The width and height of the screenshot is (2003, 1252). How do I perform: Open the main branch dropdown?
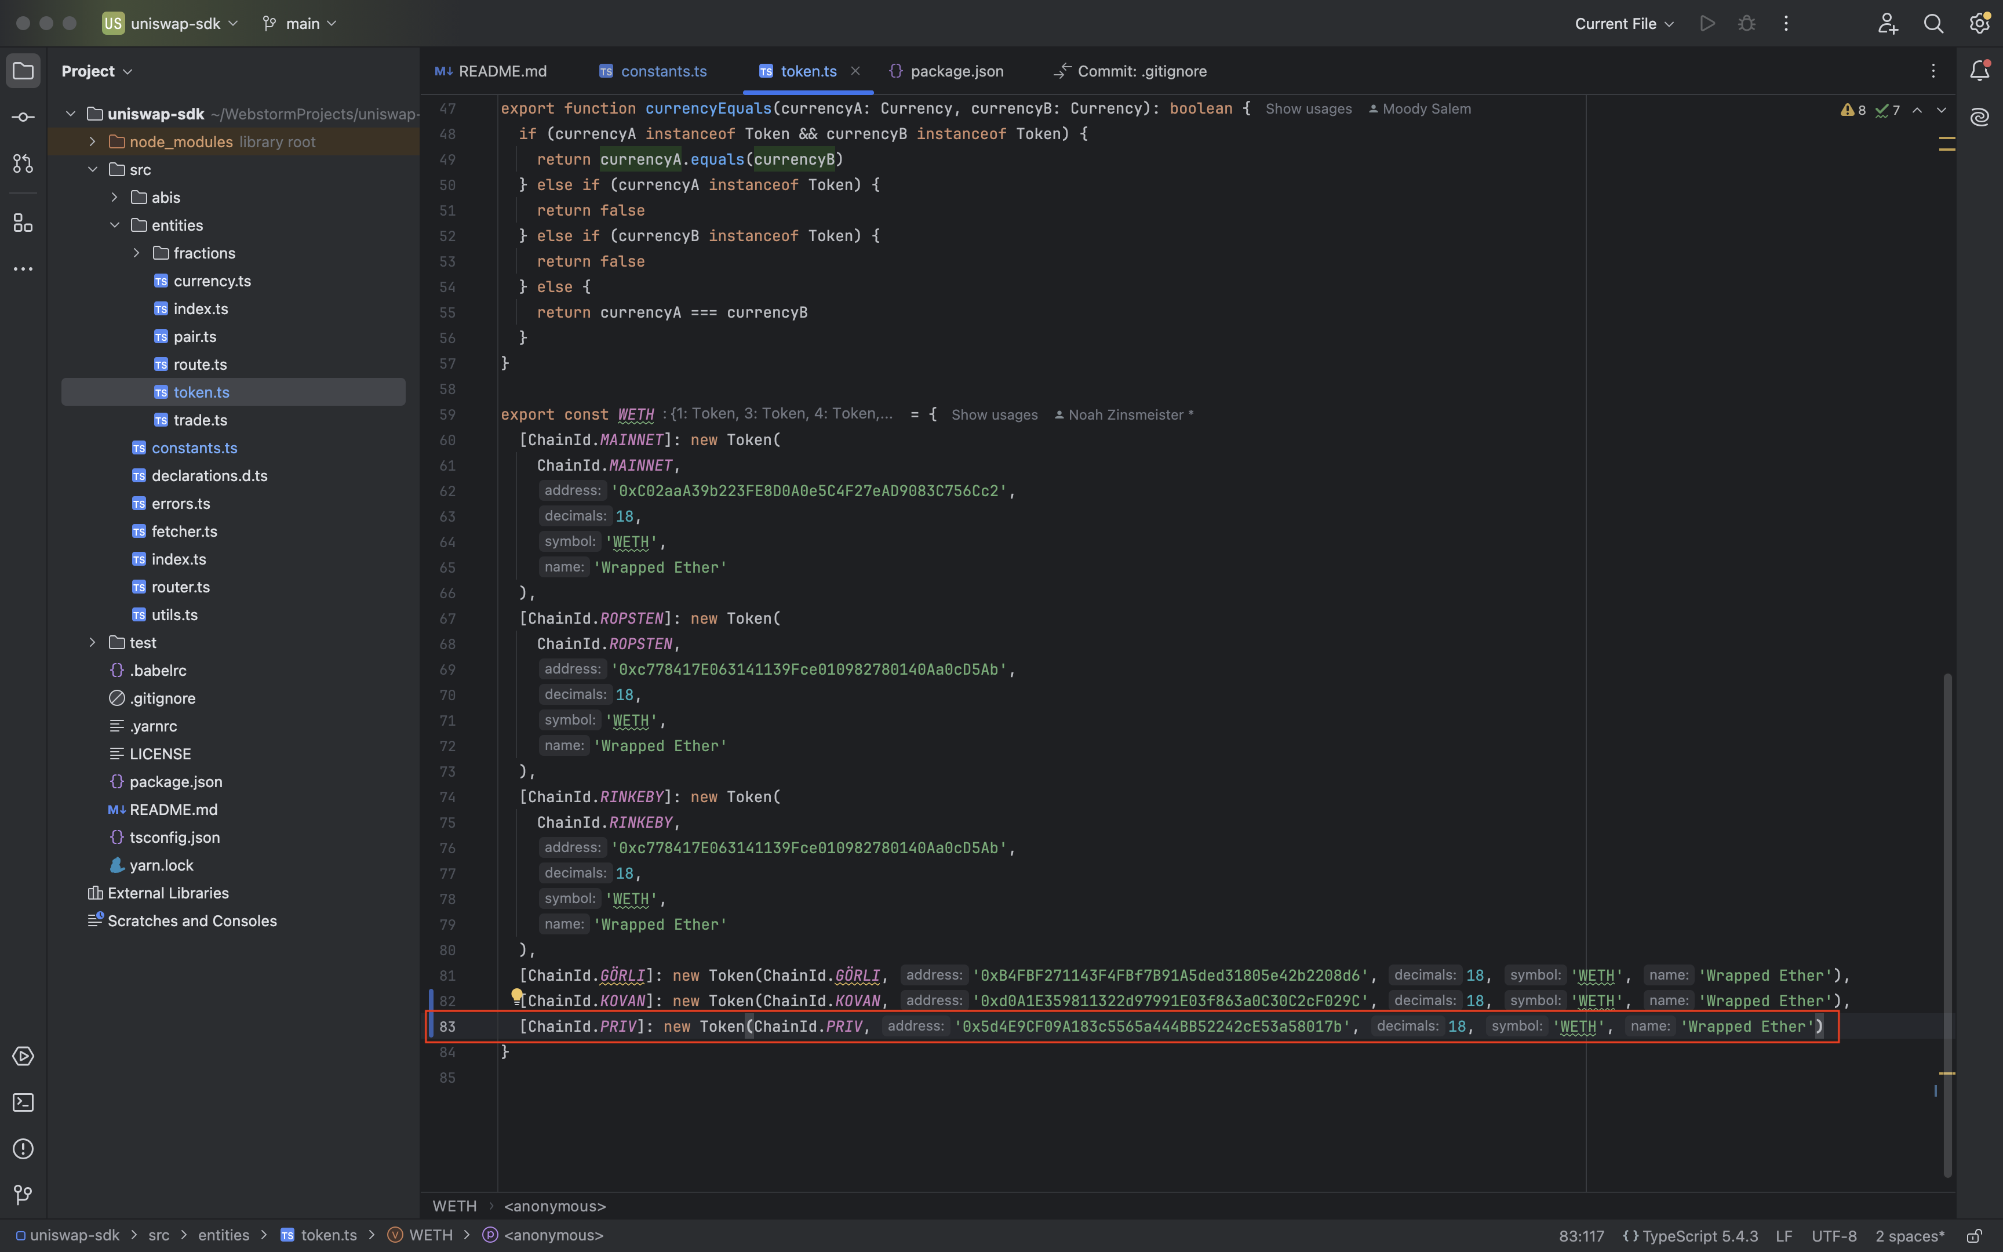pyautogui.click(x=300, y=23)
